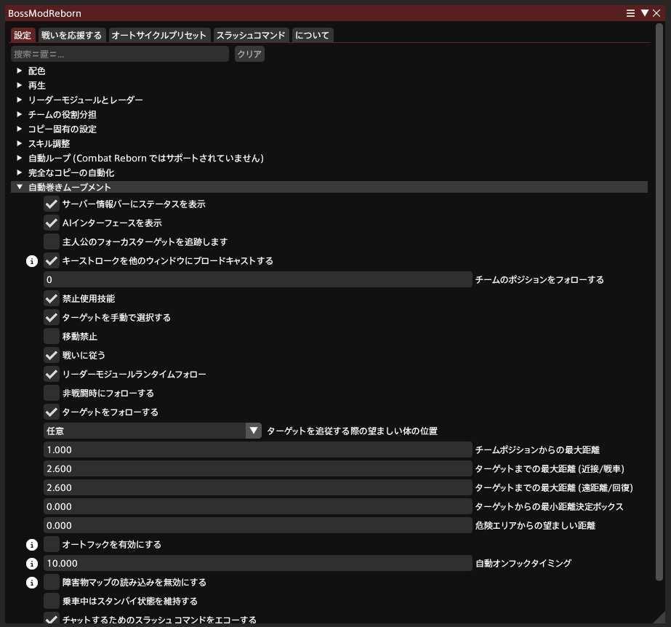Click the bottom-right window grip
671x627 pixels.
coord(660,618)
